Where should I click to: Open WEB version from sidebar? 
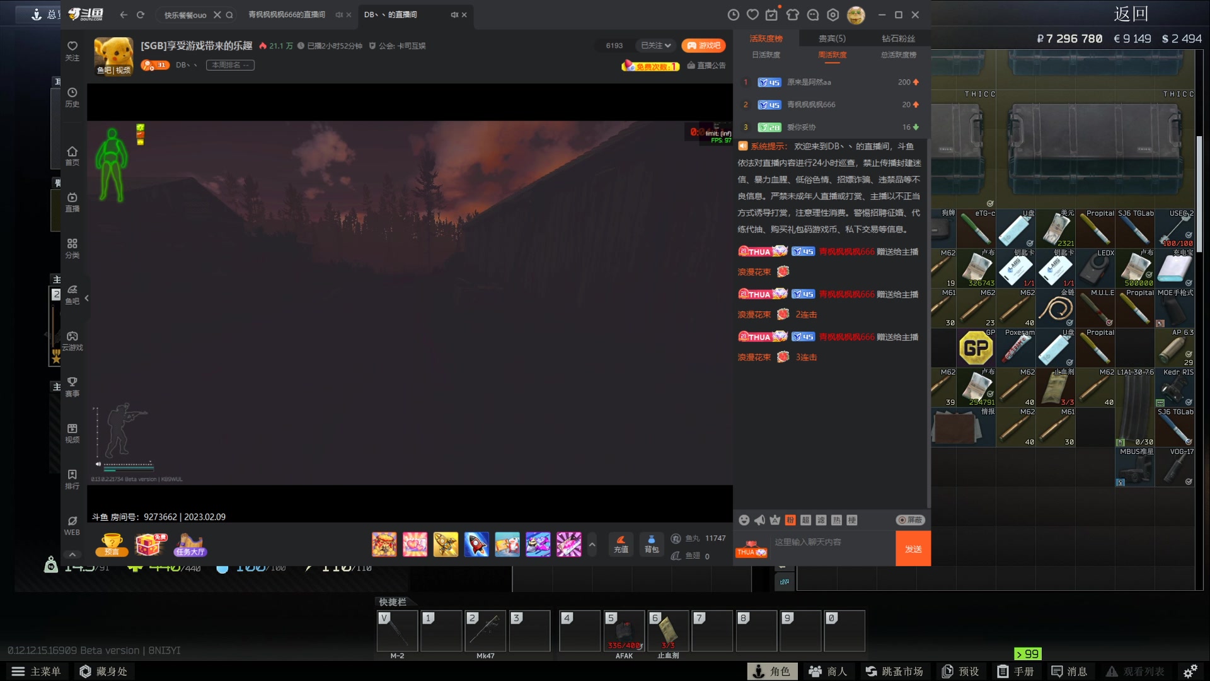72,525
